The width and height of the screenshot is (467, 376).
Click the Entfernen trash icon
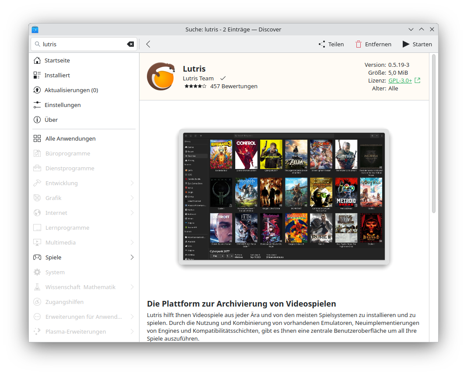[358, 44]
